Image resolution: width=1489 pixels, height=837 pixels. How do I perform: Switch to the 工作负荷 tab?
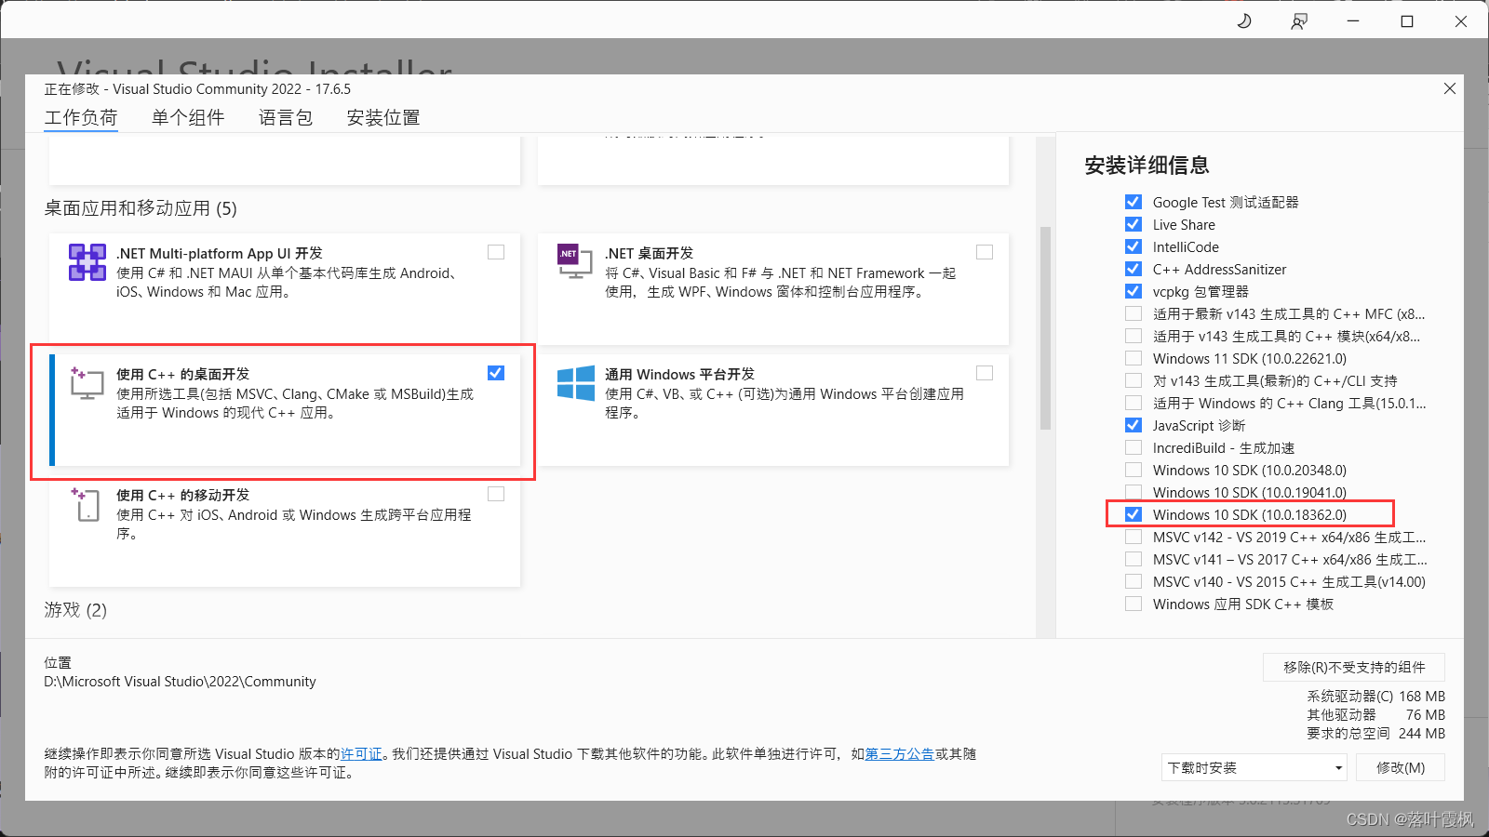click(x=81, y=118)
